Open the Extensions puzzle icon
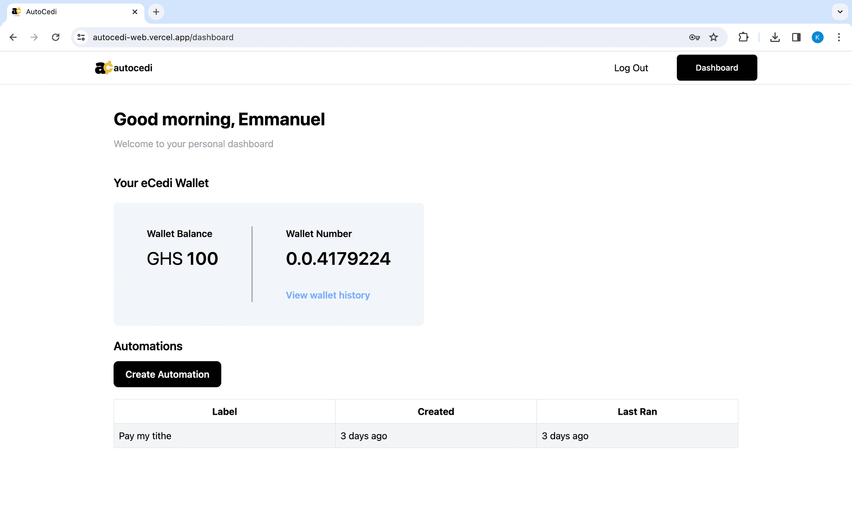Viewport: 852px width, 532px height. point(743,37)
